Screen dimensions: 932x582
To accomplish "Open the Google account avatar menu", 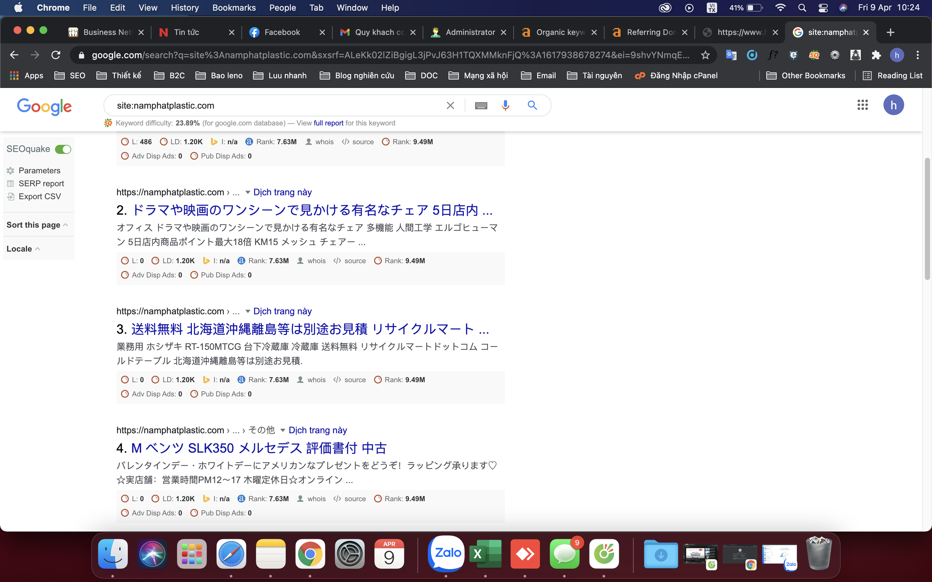I will click(x=893, y=105).
